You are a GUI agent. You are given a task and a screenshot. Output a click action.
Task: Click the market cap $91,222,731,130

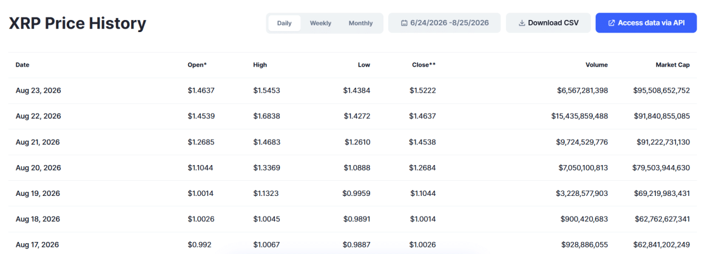pyautogui.click(x=663, y=142)
